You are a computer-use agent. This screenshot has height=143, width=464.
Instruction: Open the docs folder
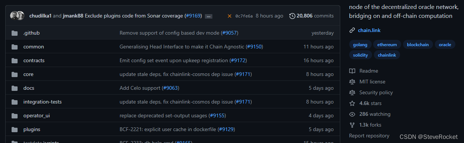point(29,88)
